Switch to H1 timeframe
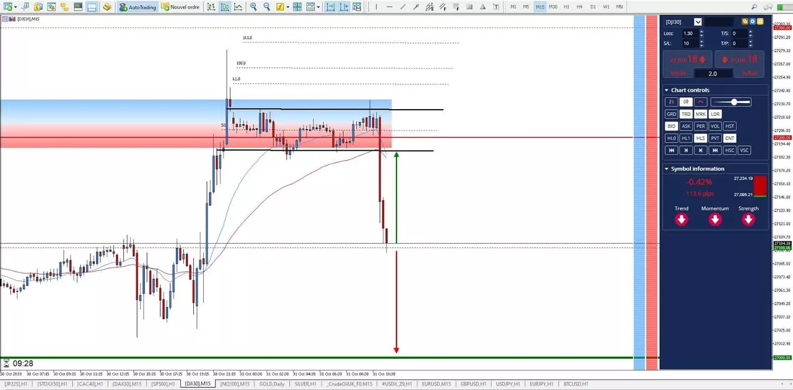This screenshot has width=793, height=390. pos(566,7)
